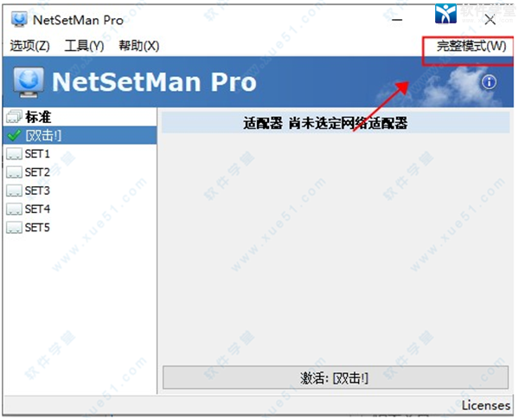Viewport: 519px width, 420px height.
Task: Click the SET4 profile icon
Action: click(14, 210)
